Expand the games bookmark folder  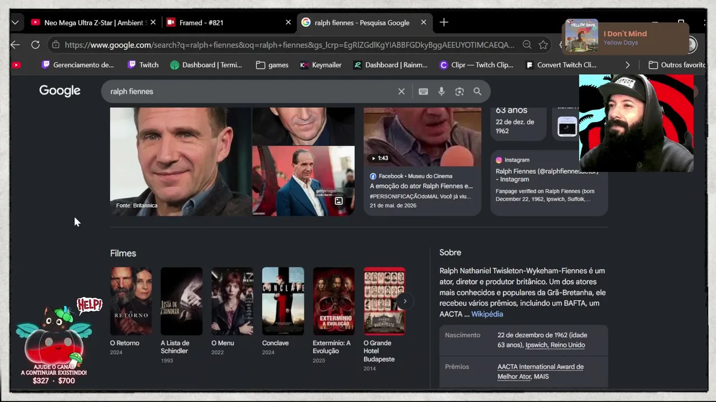pyautogui.click(x=272, y=65)
